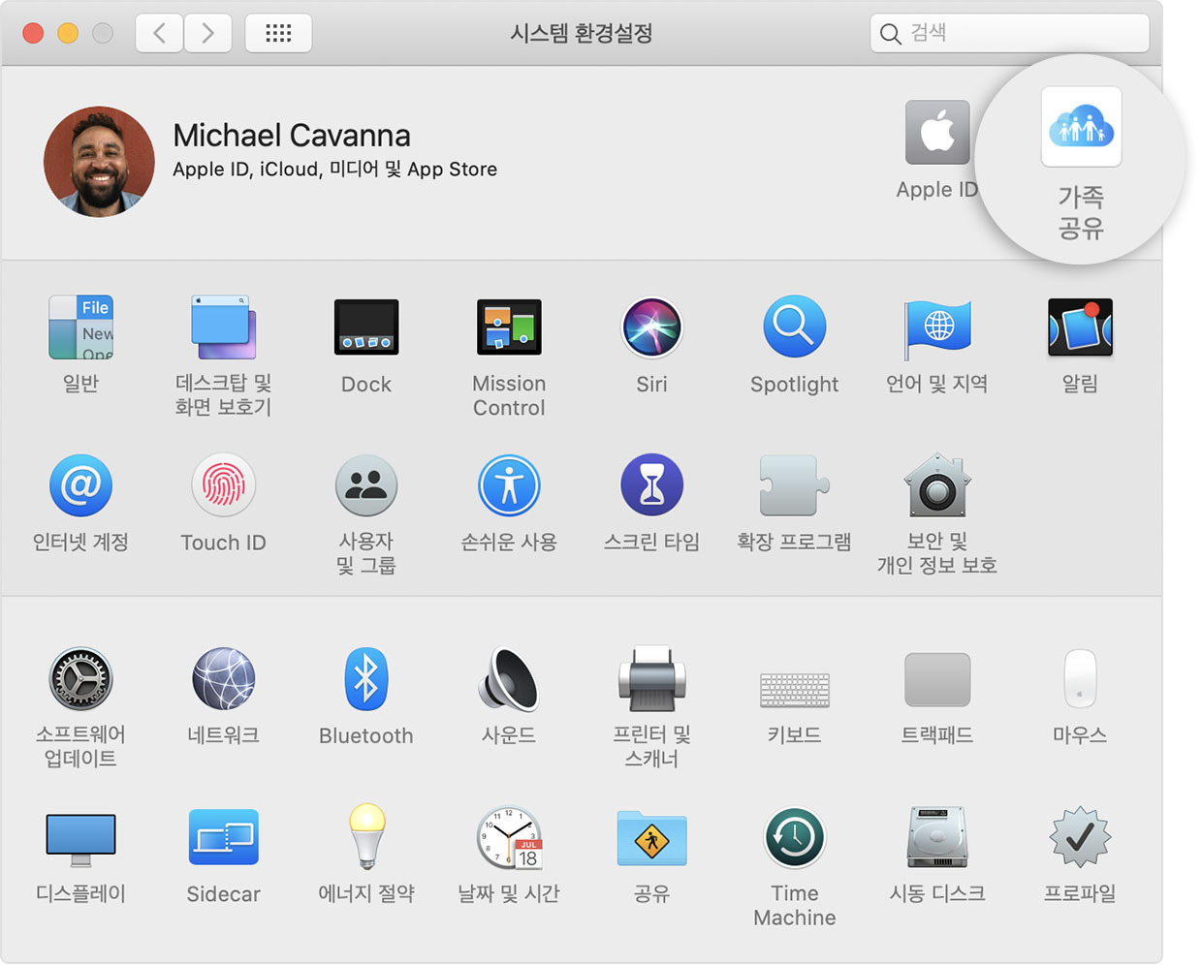Open 스크린 타임 preferences
This screenshot has height=965, width=1202.
651,485
